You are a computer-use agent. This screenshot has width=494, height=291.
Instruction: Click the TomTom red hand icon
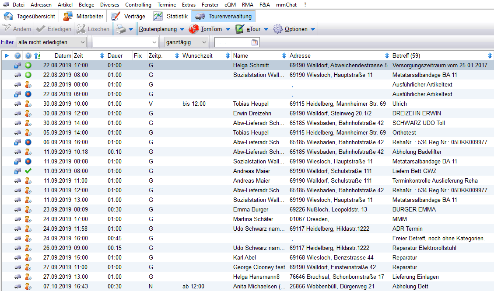pos(193,29)
